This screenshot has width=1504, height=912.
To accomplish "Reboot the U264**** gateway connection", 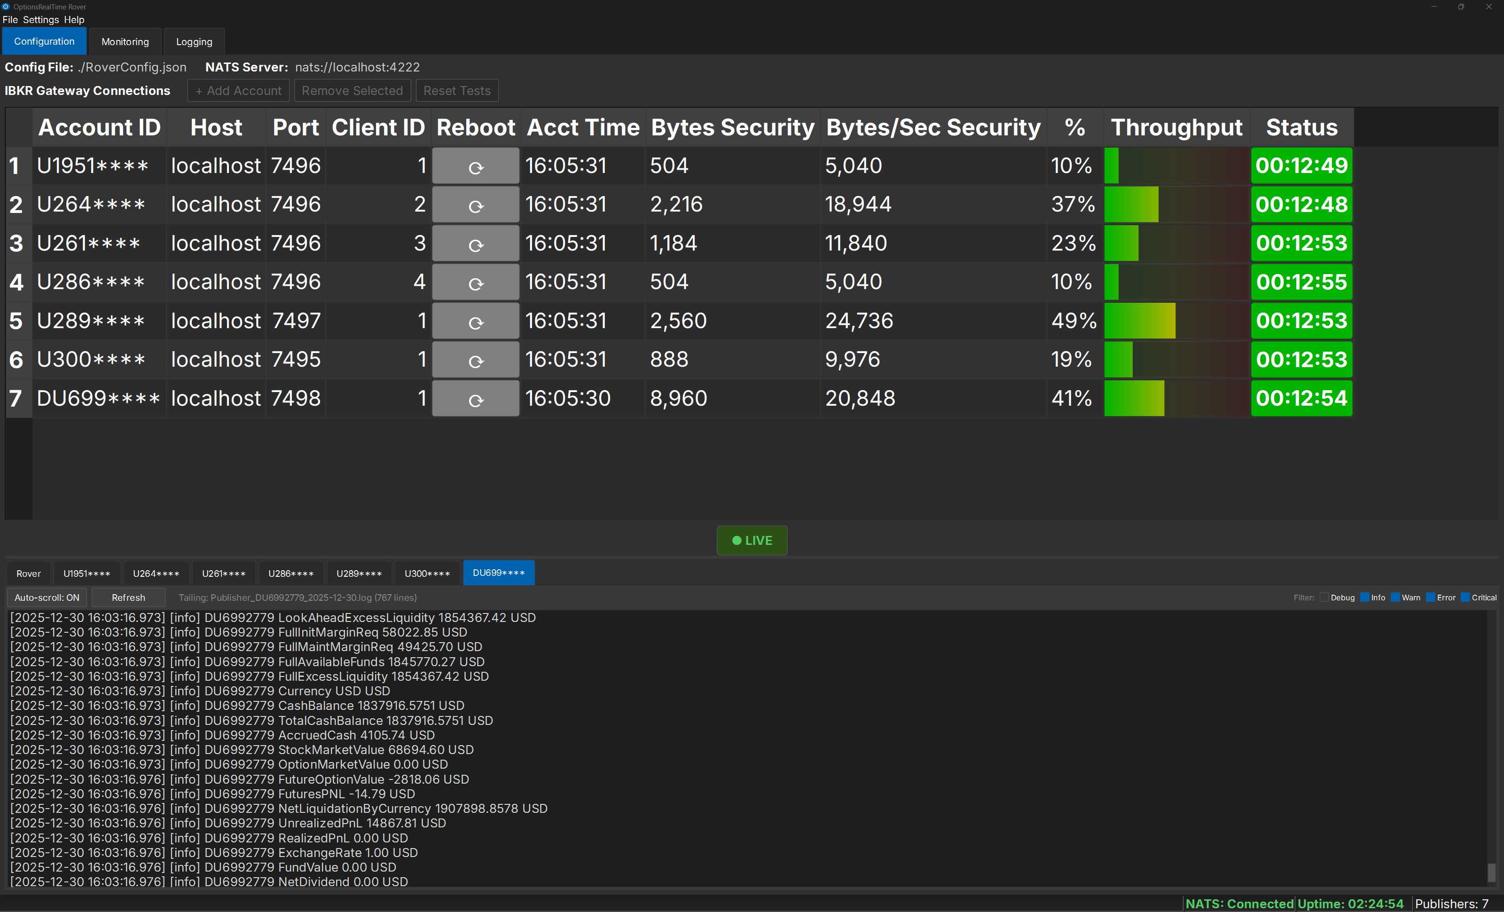I will click(476, 205).
